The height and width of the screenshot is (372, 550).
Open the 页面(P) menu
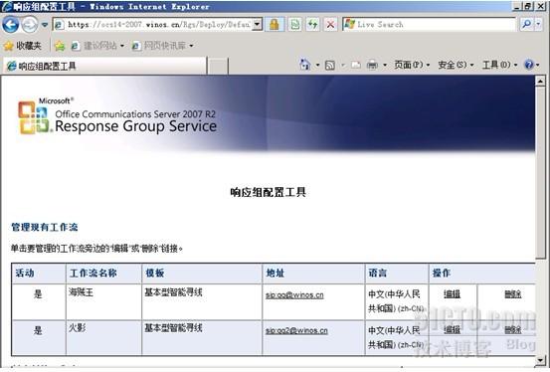(x=412, y=65)
